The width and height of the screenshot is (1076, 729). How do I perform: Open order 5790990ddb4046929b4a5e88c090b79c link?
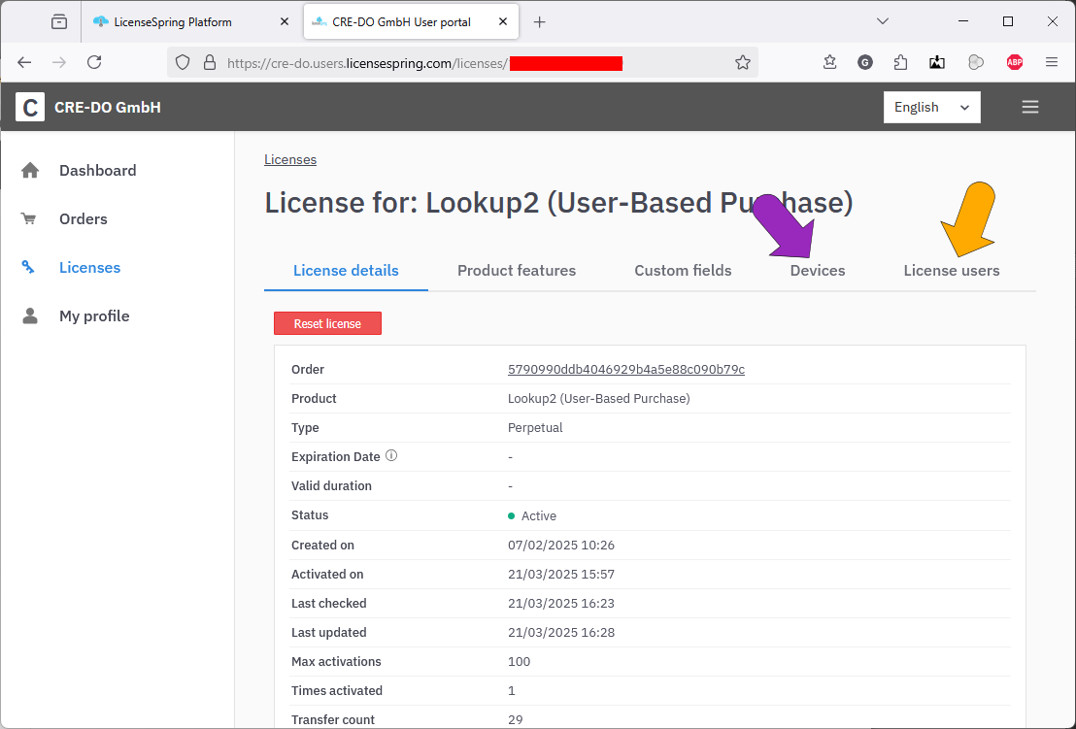pos(625,369)
